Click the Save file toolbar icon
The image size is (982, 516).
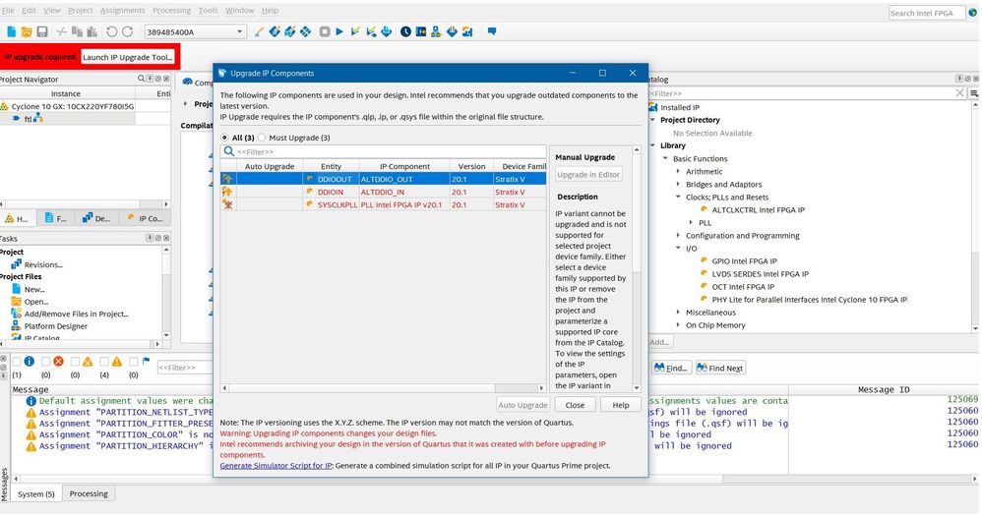coord(41,32)
